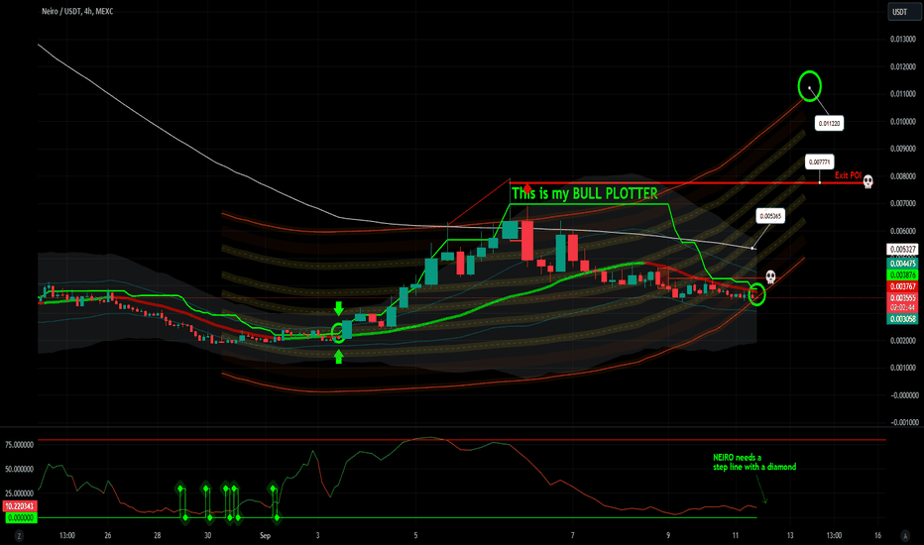Viewport: 924px width, 545px height.
Task: Click the -0.001000 price axis label
Action: tap(904, 422)
